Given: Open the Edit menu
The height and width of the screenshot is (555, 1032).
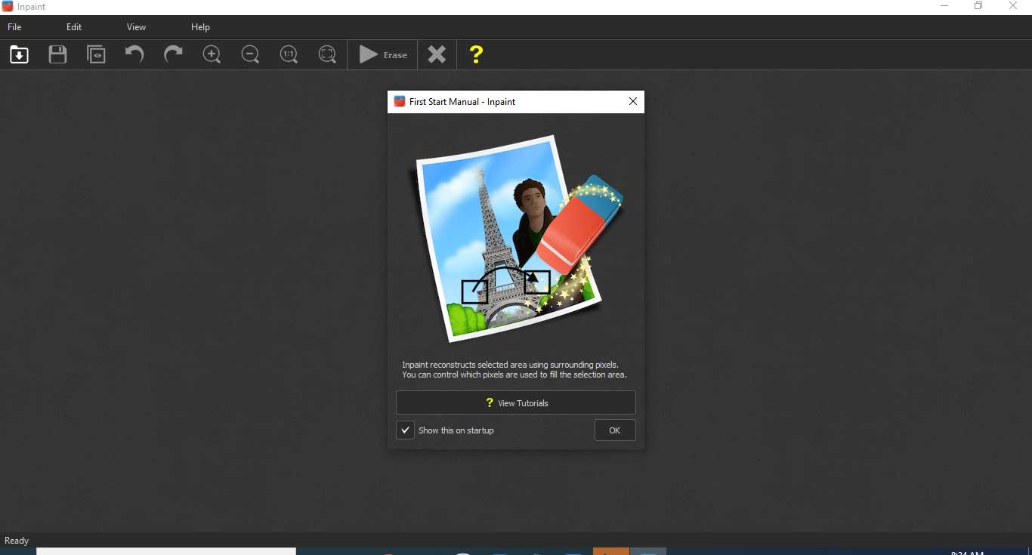Looking at the screenshot, I should click(74, 27).
